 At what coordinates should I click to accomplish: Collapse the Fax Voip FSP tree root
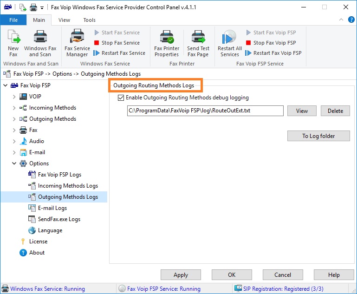[x=5, y=85]
